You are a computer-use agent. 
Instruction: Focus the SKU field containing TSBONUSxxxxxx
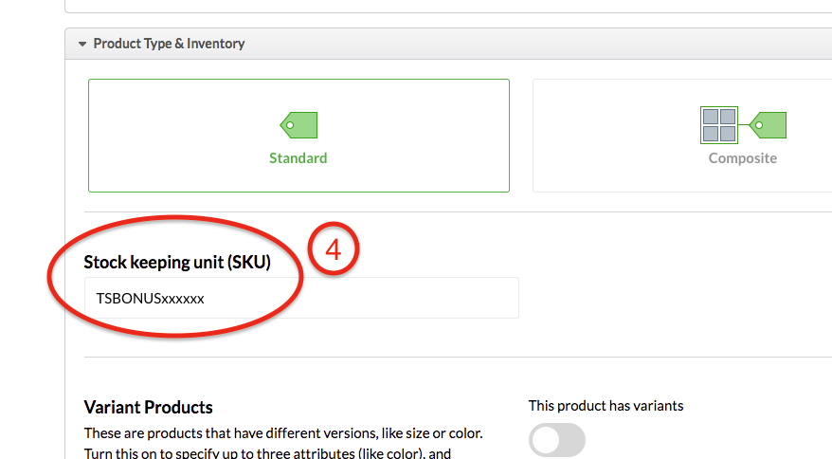click(x=301, y=298)
